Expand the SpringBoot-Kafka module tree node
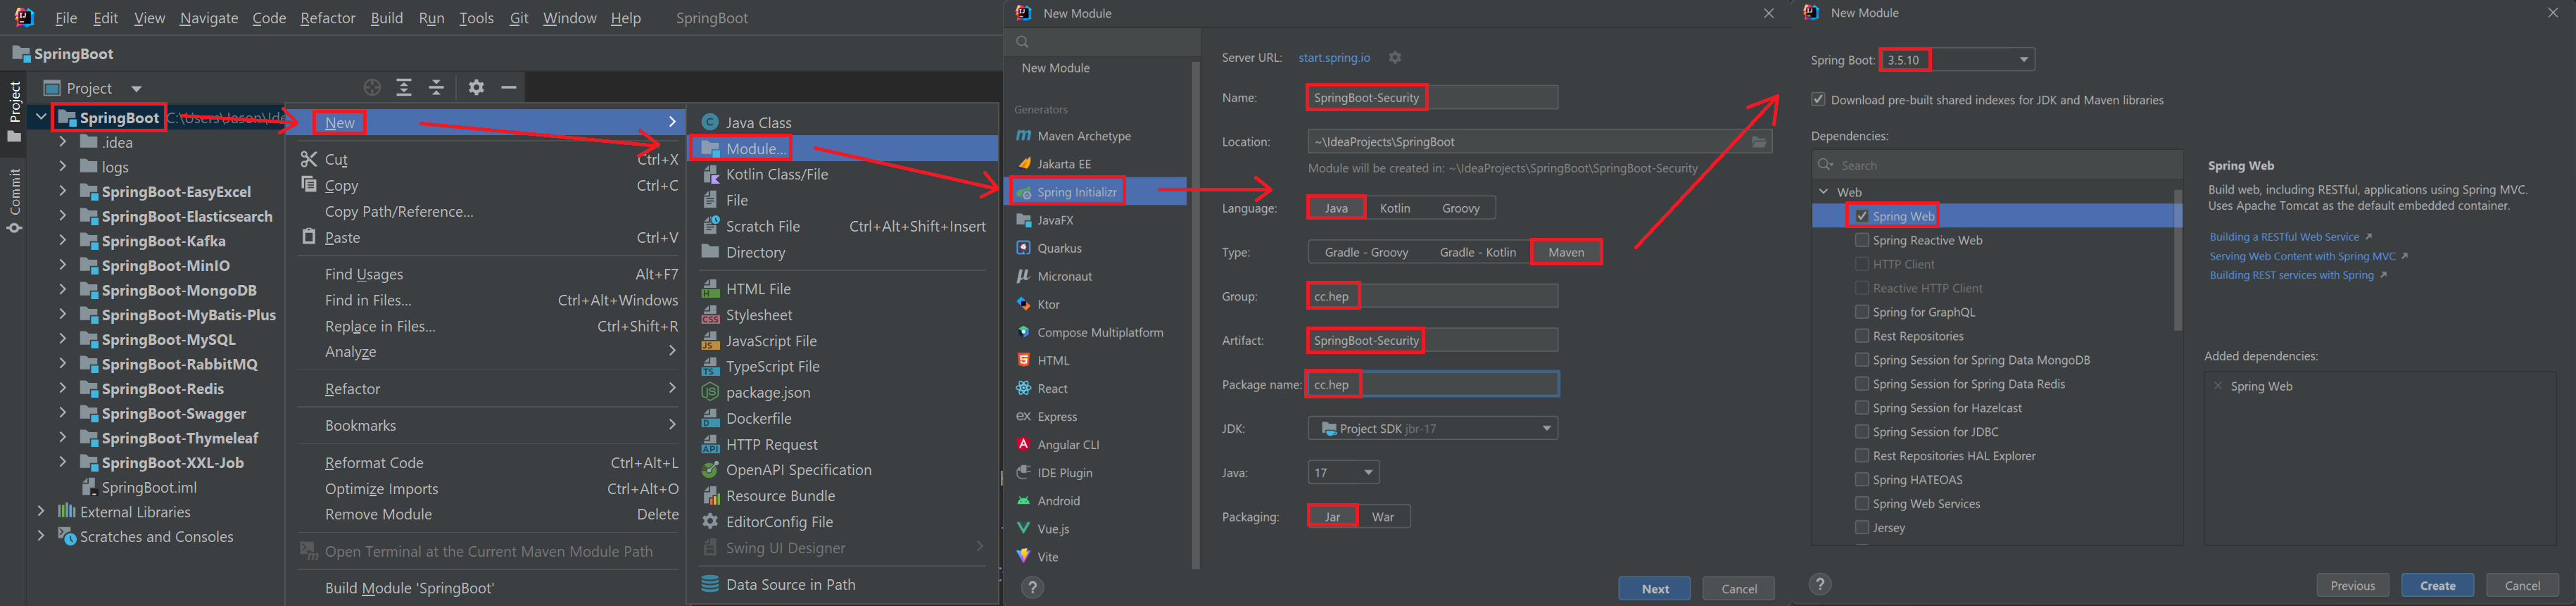Screen dimensions: 2576x606 (62, 241)
